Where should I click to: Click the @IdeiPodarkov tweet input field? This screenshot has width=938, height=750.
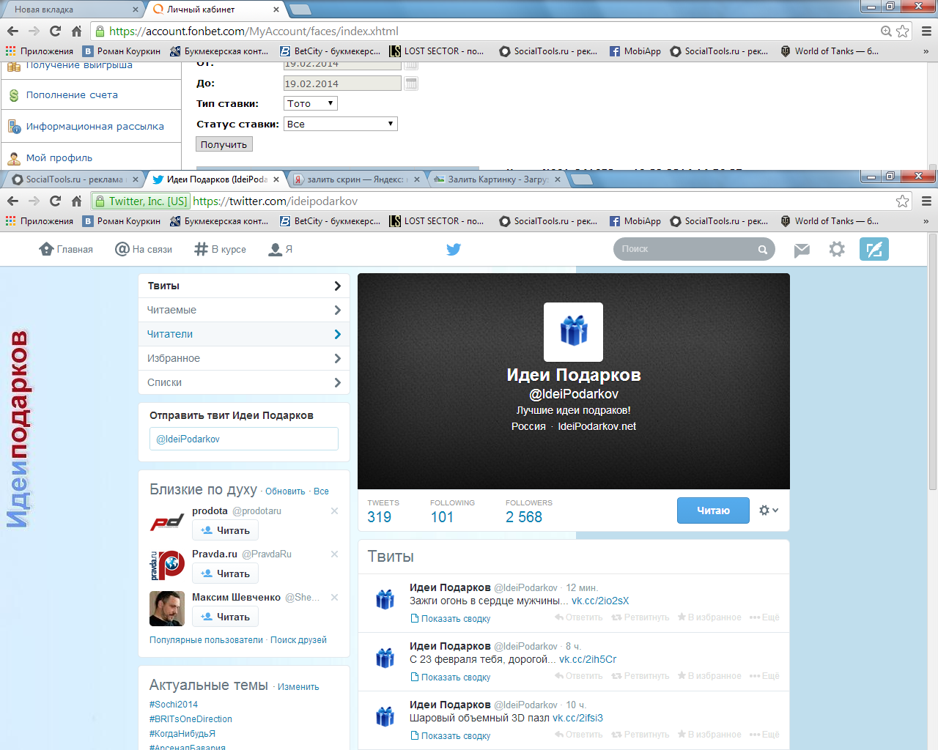[x=244, y=439]
